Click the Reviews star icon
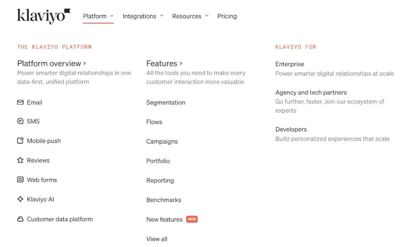Screen dimensions: 402x247 [x=20, y=160]
